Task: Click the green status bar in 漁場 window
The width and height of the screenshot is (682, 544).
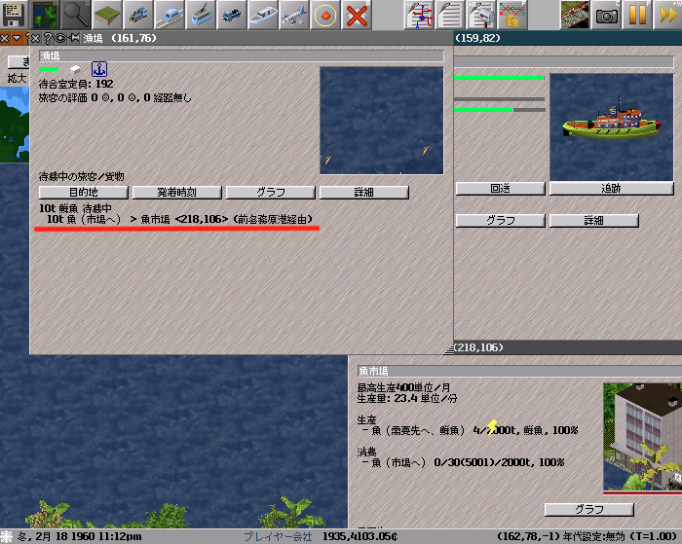Action: tap(49, 69)
